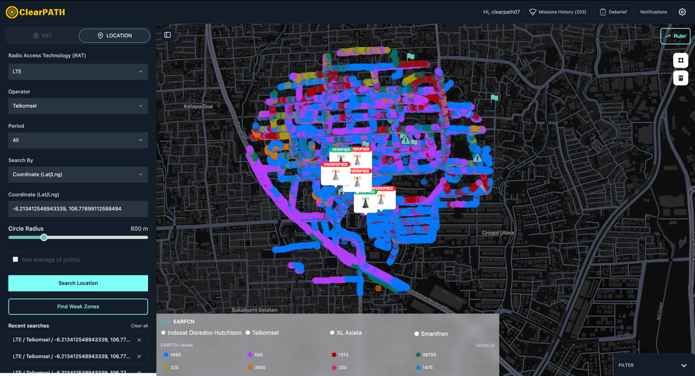Click the warning triangle beside teal flags
695x376 pixels.
[x=405, y=140]
